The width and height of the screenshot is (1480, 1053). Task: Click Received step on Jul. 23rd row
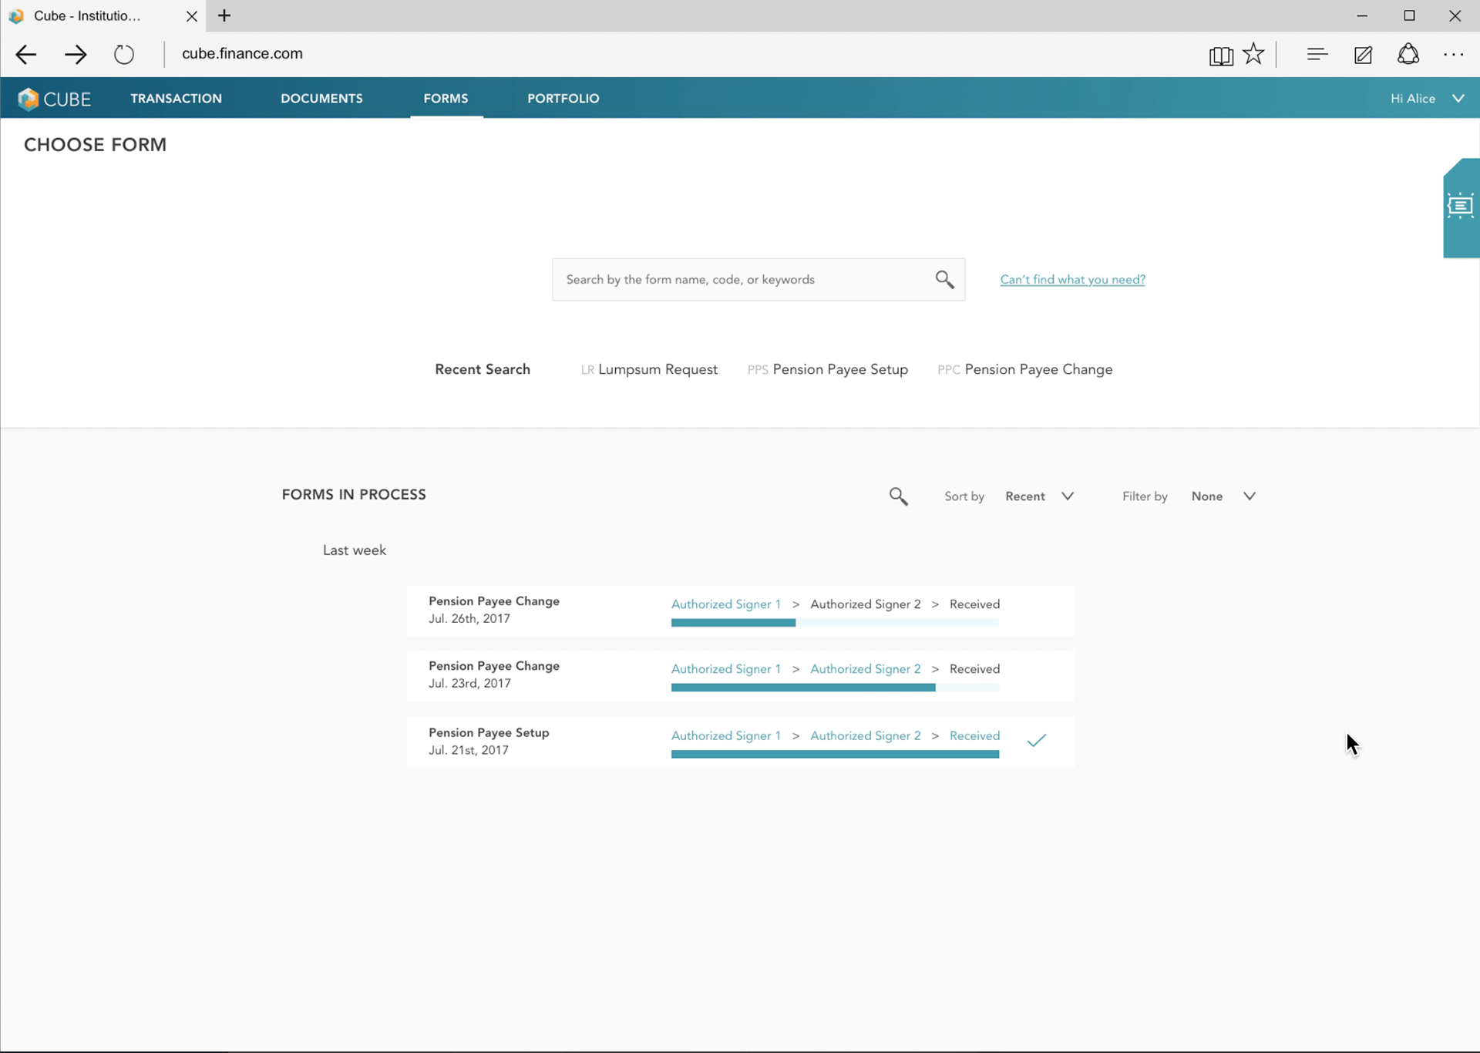pos(974,669)
